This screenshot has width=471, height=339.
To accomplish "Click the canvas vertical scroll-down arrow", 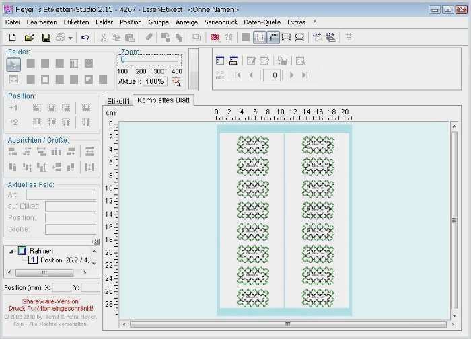I will (454, 316).
